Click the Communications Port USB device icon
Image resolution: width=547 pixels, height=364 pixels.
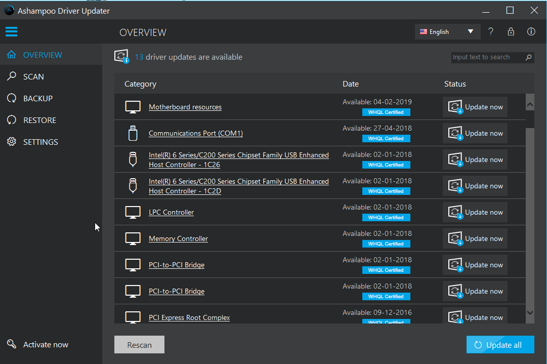click(133, 133)
